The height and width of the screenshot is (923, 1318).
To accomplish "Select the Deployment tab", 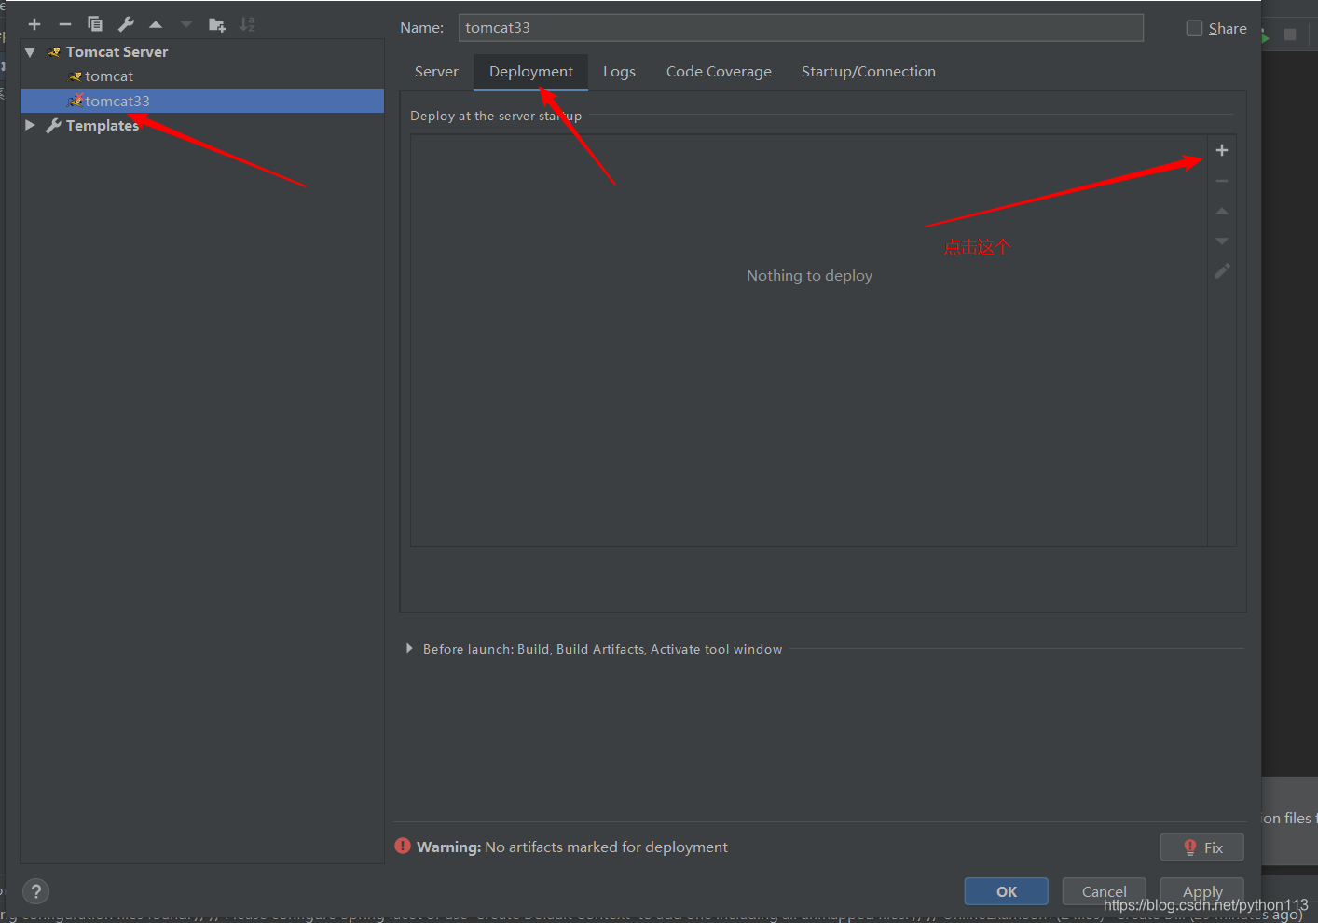I will click(x=531, y=72).
